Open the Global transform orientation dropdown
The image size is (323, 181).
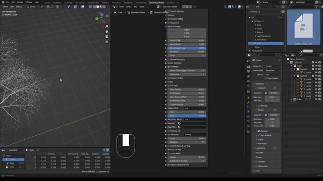click(32, 7)
